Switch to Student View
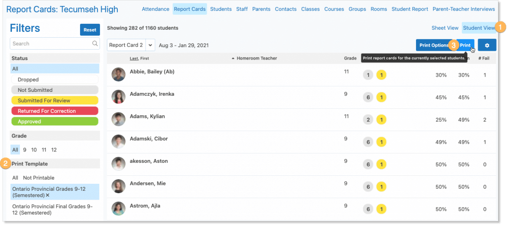 click(479, 28)
